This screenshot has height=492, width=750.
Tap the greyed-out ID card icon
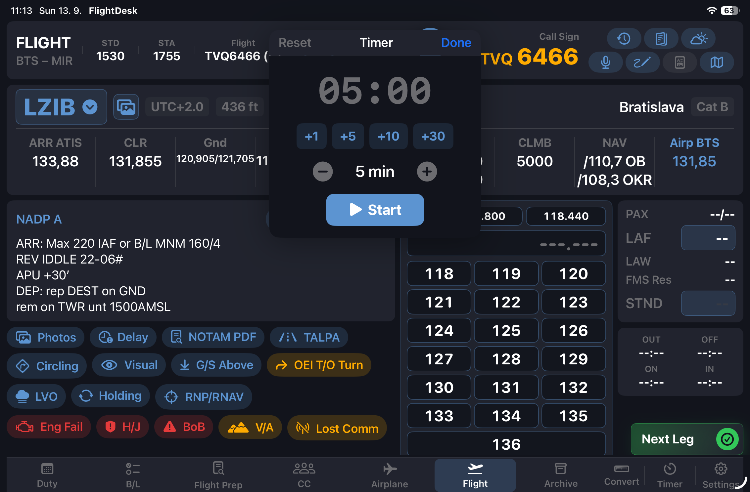coord(680,62)
